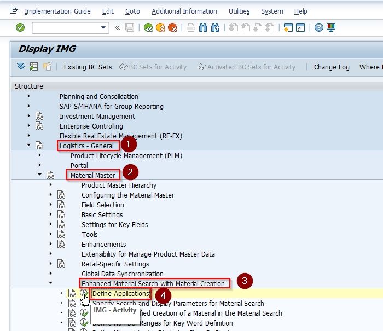Click the Change Log button

point(332,67)
